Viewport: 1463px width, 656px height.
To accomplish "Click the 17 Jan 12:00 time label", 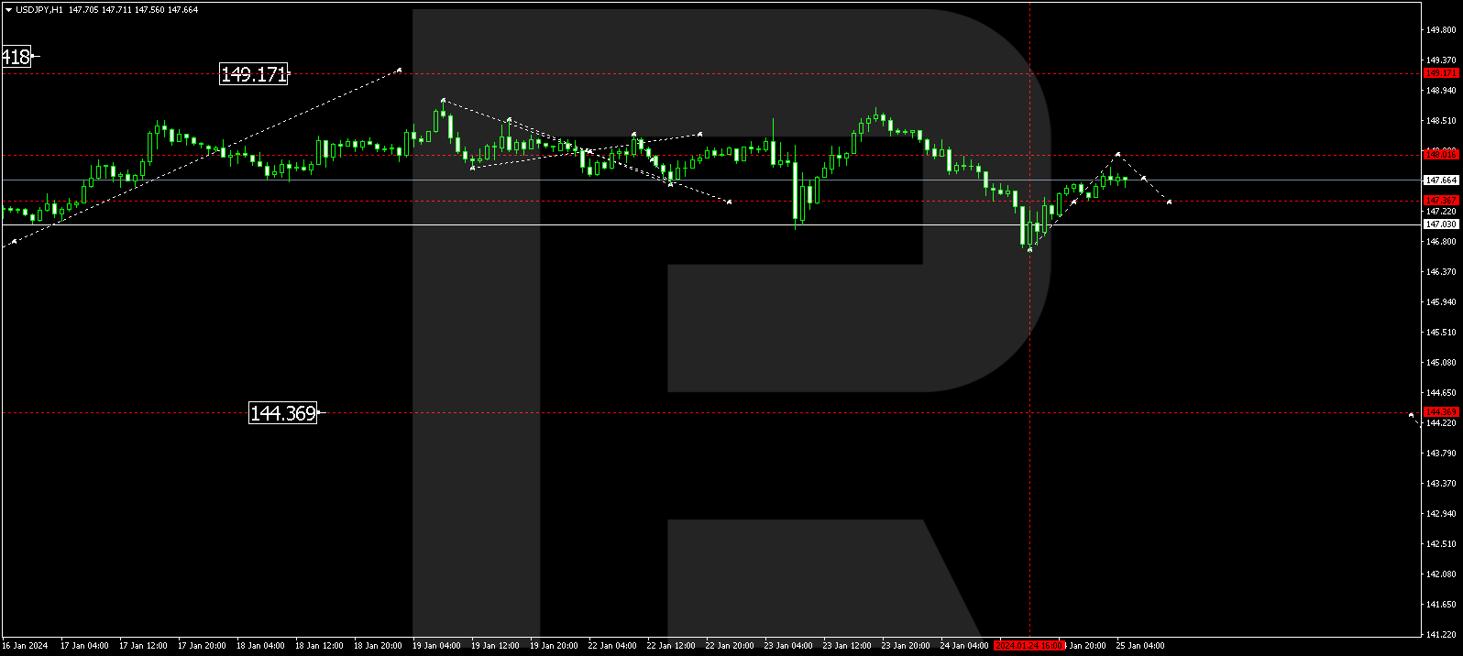I will 143,646.
